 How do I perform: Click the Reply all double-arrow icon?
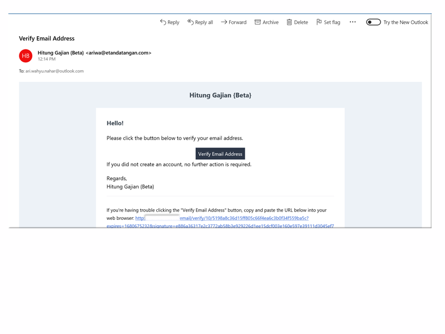(x=190, y=22)
